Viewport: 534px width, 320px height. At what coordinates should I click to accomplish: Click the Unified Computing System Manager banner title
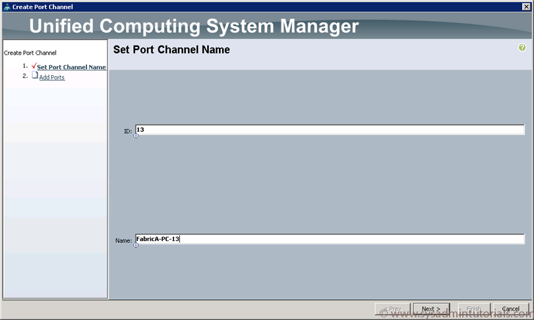tap(194, 26)
